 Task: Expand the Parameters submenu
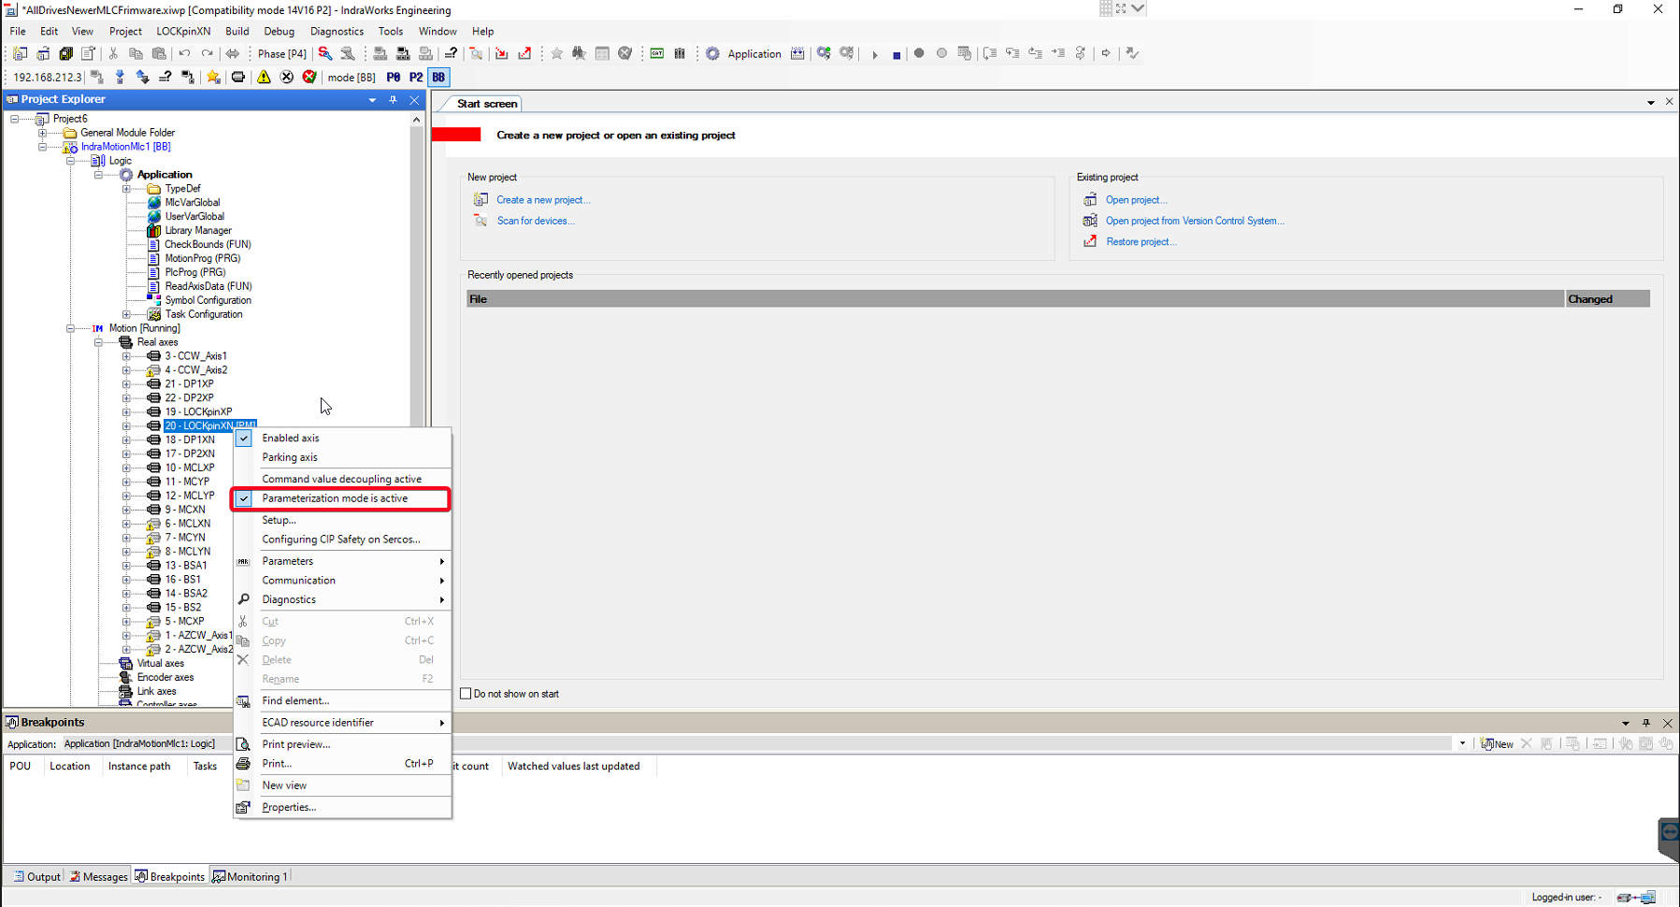(x=342, y=561)
